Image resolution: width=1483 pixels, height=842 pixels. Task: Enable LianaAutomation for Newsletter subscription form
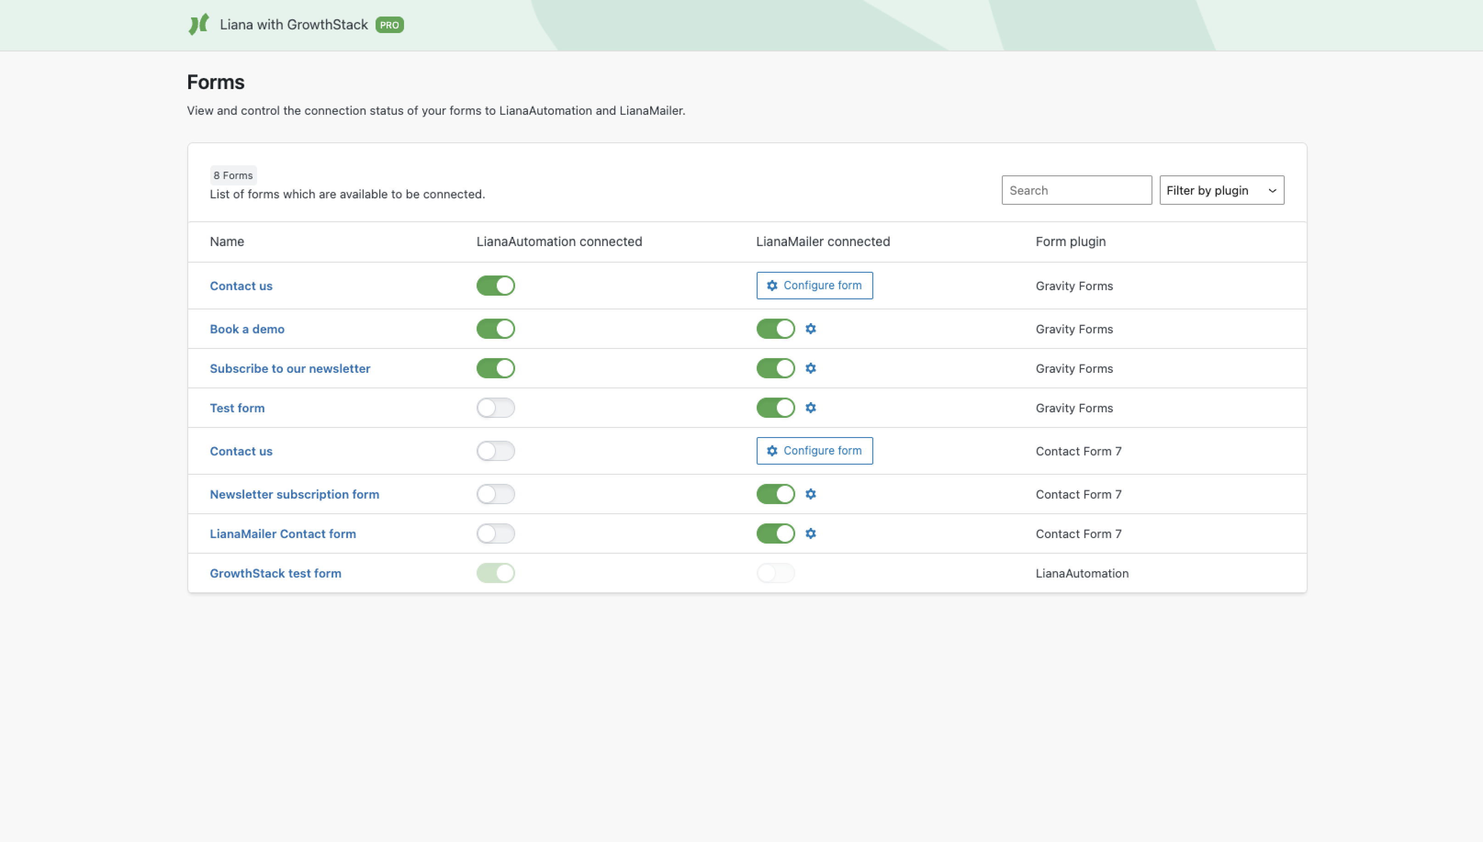click(495, 494)
